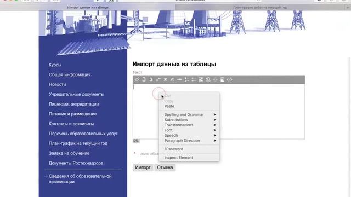Attach a file via the upload icon
This screenshot has width=351, height=197.
click(222, 79)
